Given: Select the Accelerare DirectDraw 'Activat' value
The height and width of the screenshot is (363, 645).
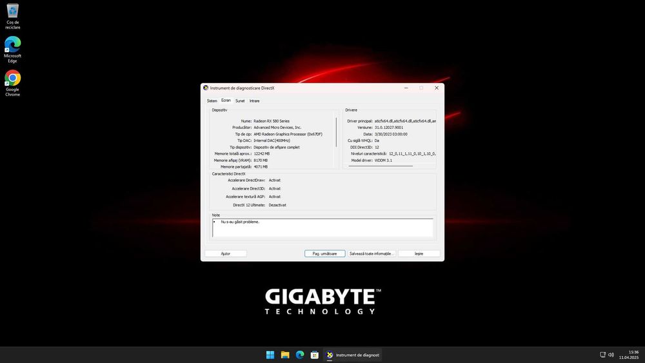Looking at the screenshot, I should point(274,180).
